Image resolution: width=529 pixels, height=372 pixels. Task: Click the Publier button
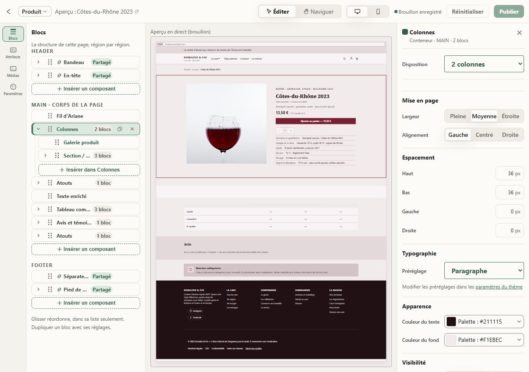click(x=509, y=12)
